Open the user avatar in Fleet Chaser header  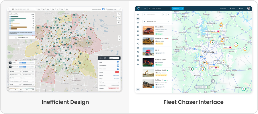[249, 8]
